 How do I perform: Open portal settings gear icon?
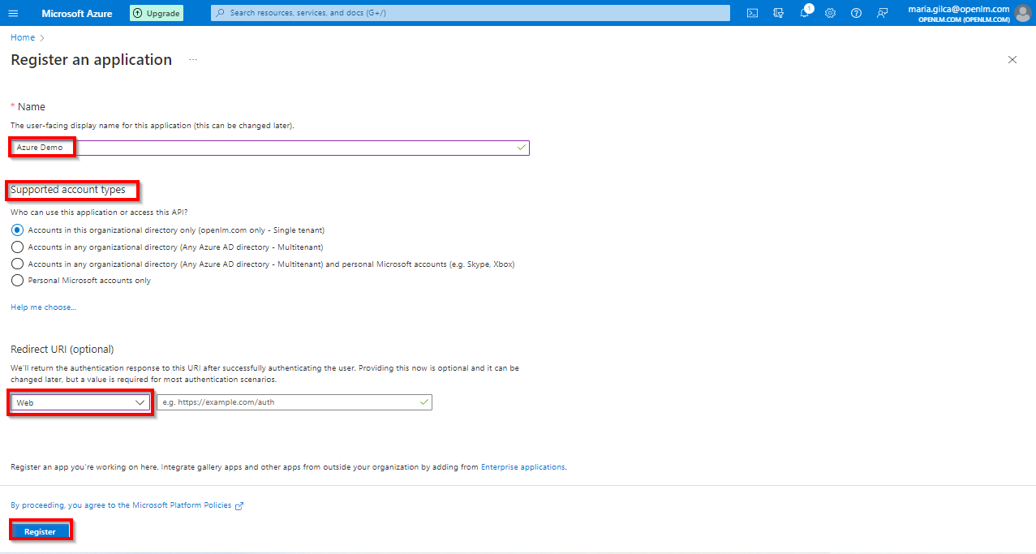[830, 13]
